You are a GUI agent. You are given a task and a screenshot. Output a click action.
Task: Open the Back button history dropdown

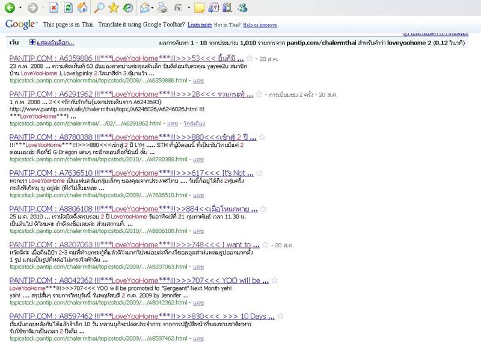(x=20, y=8)
